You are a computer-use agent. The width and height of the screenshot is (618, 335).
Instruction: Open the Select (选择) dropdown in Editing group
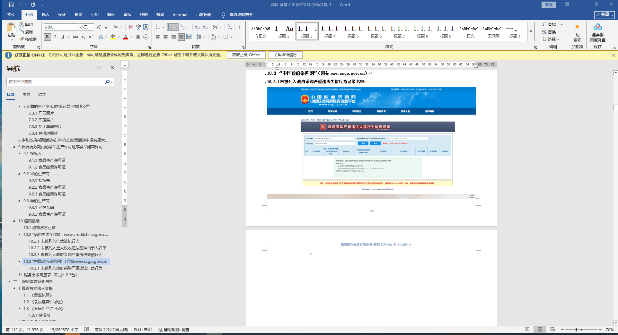pyautogui.click(x=551, y=39)
